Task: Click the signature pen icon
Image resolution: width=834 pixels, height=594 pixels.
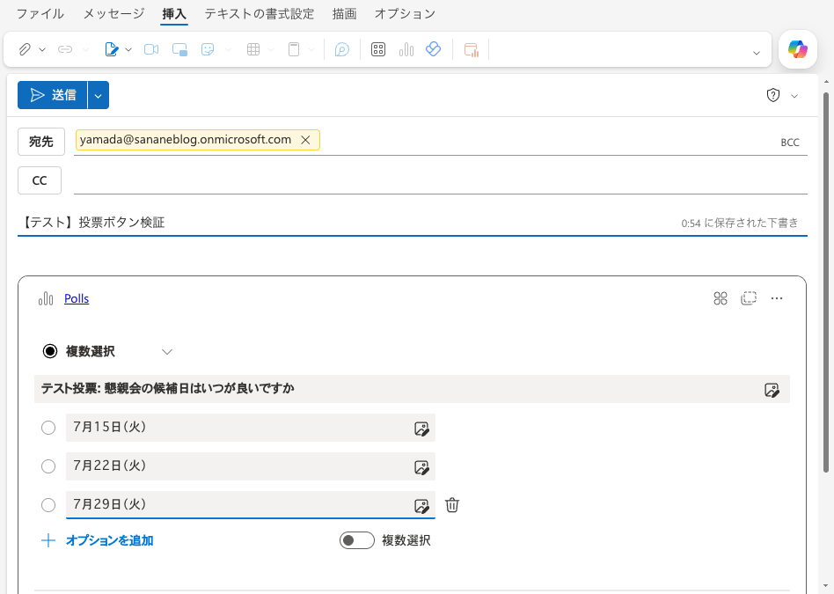Action: pos(111,49)
